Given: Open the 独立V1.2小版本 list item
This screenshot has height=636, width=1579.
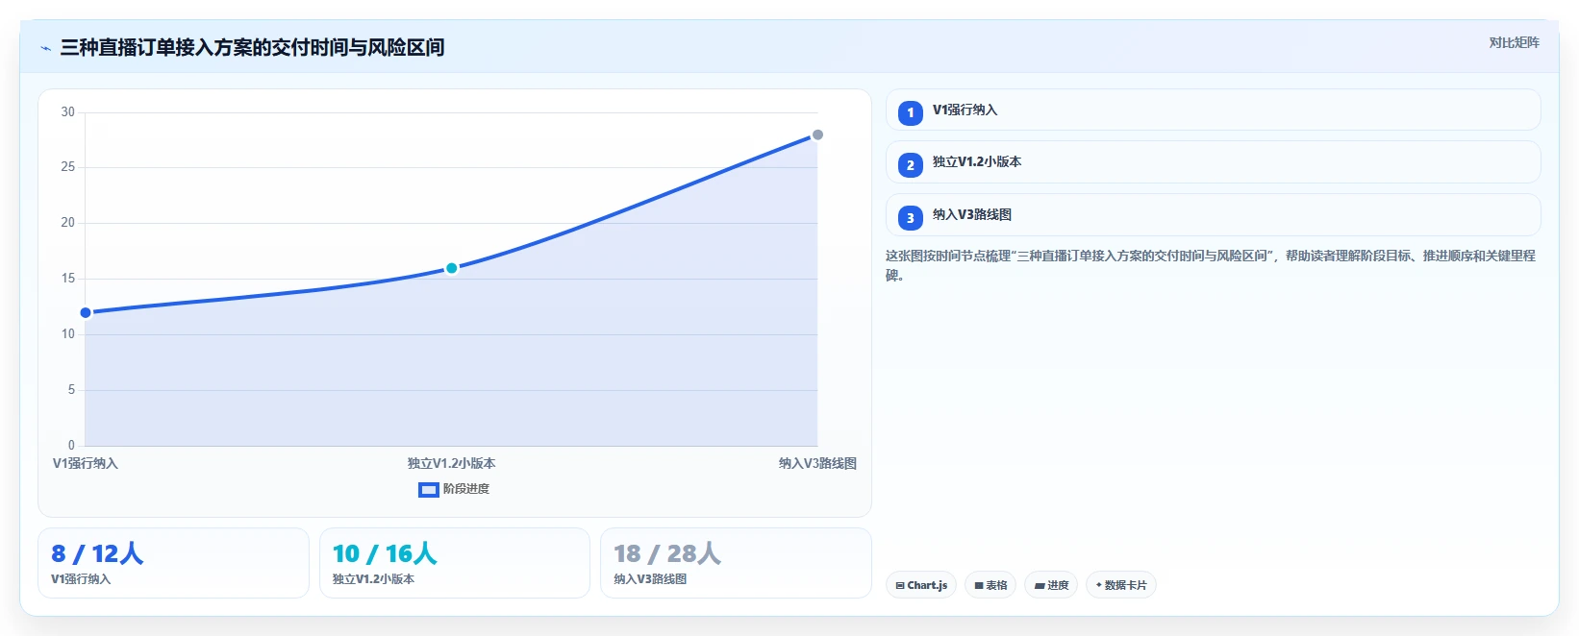Looking at the screenshot, I should [x=1213, y=162].
